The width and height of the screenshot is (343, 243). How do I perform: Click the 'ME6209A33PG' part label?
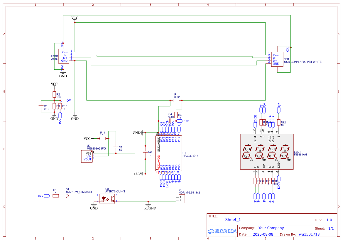[96, 149]
